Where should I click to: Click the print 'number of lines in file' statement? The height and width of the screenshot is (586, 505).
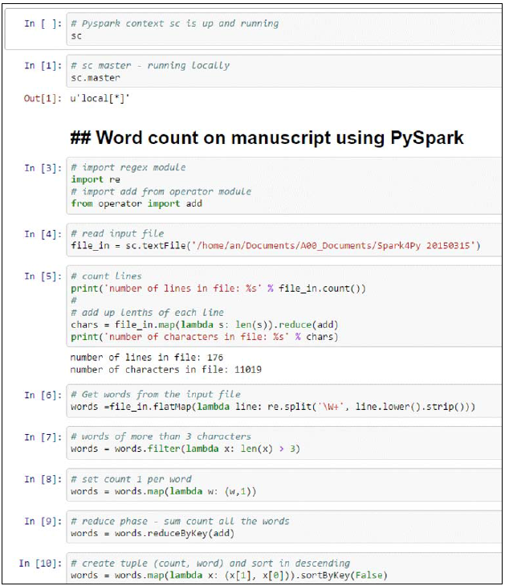tap(218, 289)
